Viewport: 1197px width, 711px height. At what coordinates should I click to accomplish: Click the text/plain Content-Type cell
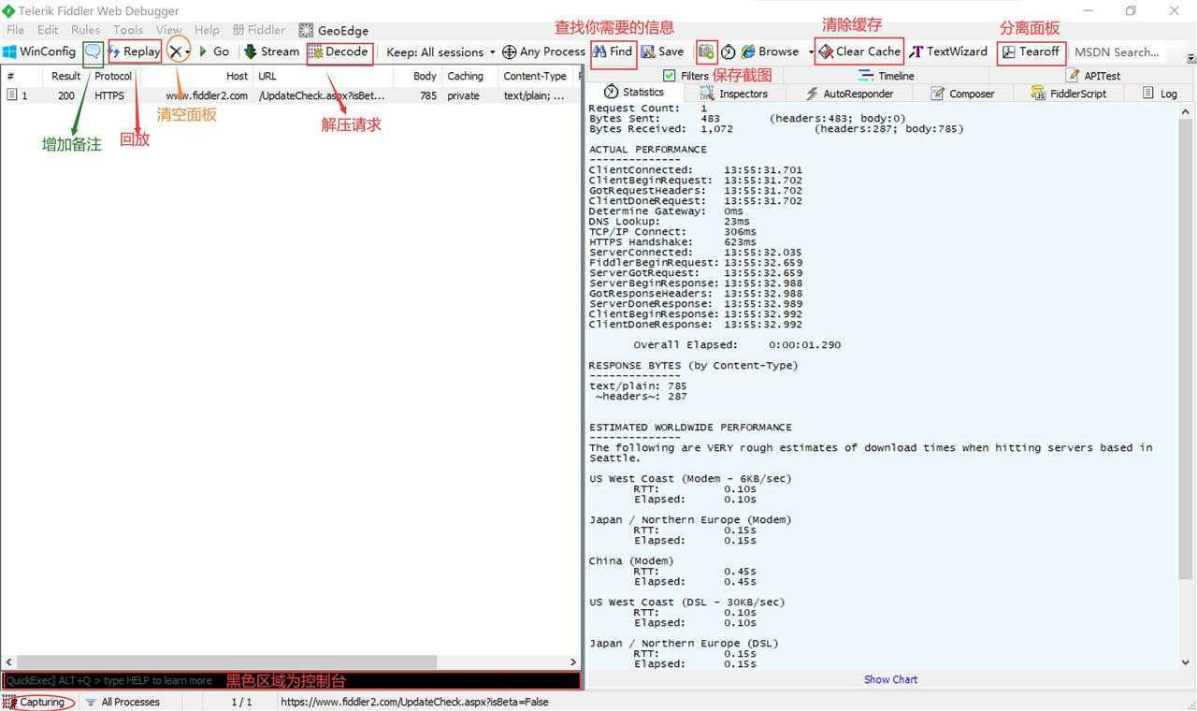[x=534, y=95]
